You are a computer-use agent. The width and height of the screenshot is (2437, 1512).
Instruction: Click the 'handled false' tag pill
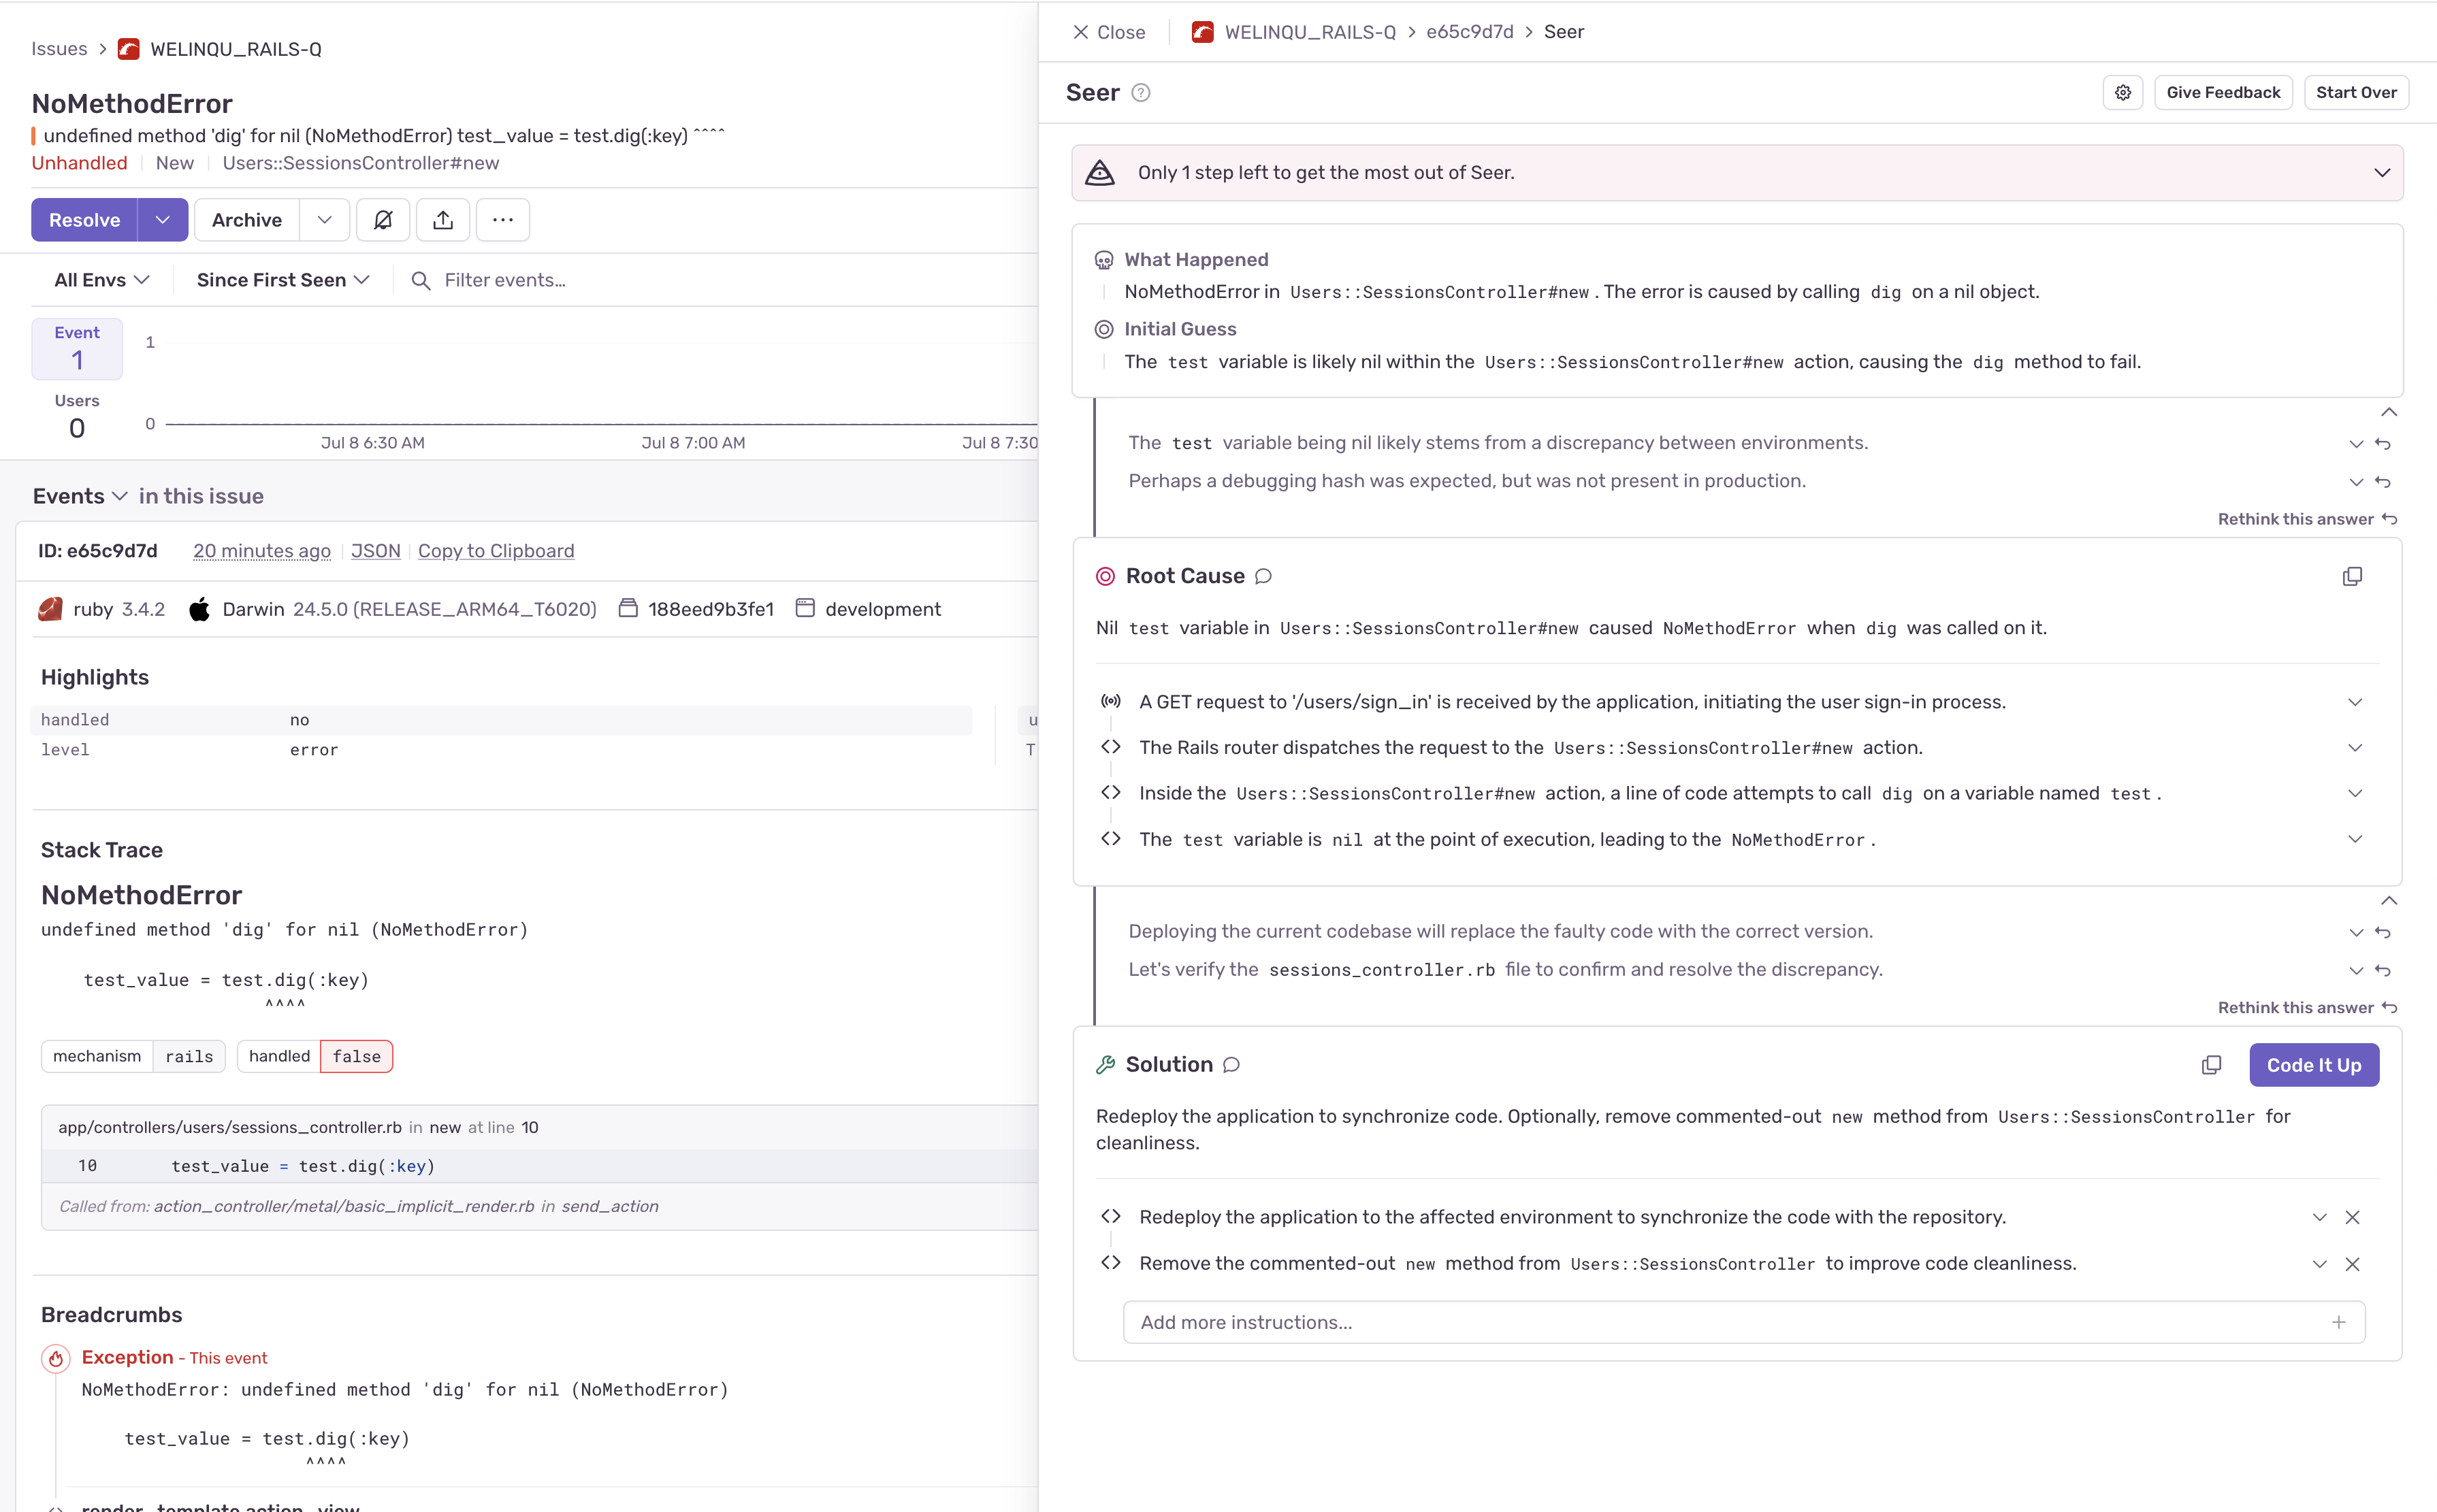tap(315, 1056)
